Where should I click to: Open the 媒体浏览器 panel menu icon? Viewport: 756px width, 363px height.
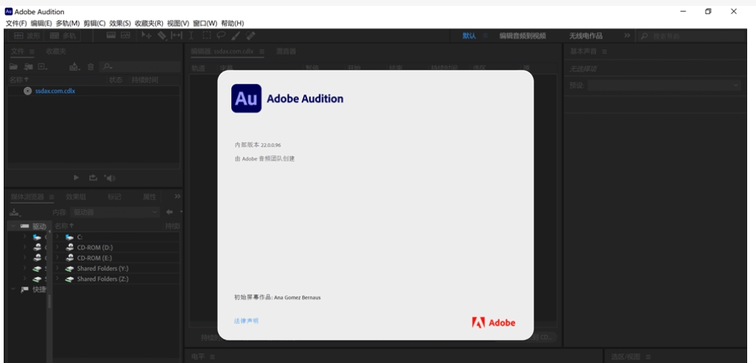click(52, 197)
